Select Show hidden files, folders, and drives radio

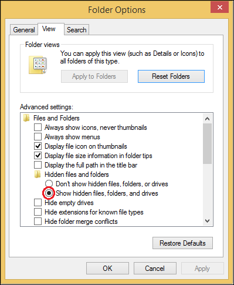[x=49, y=193]
